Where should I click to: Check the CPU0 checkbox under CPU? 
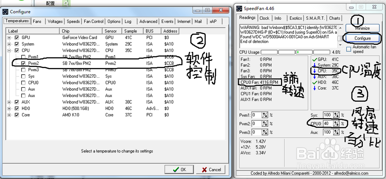[23, 83]
